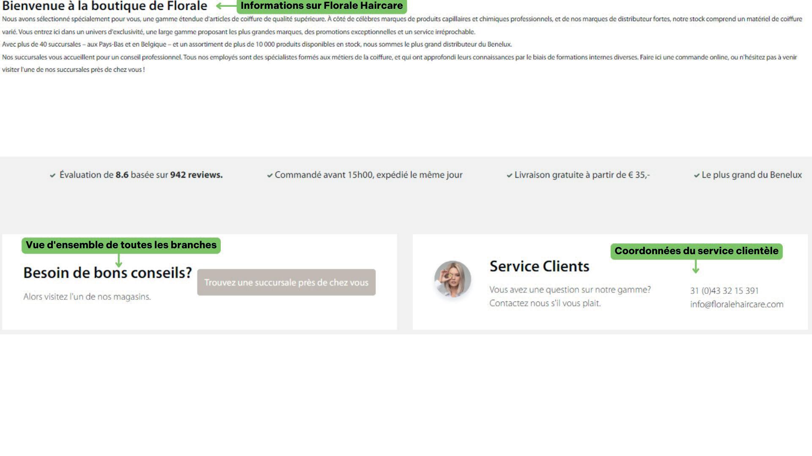
Task: Click the green arrow below Vue d'ensemble label
Action: [119, 260]
